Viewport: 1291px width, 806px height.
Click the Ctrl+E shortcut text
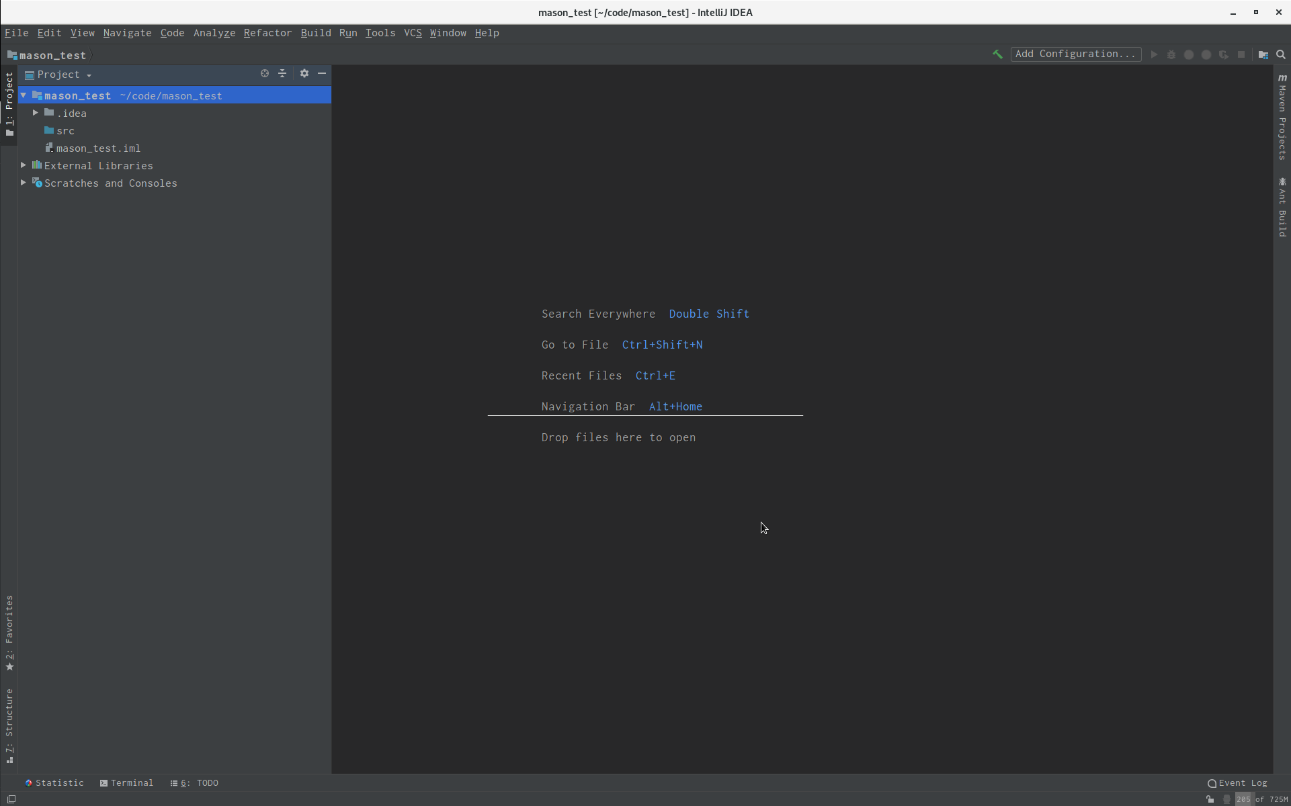[655, 375]
